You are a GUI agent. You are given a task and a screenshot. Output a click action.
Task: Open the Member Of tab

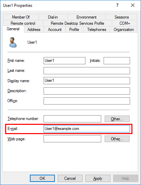pos(21,17)
